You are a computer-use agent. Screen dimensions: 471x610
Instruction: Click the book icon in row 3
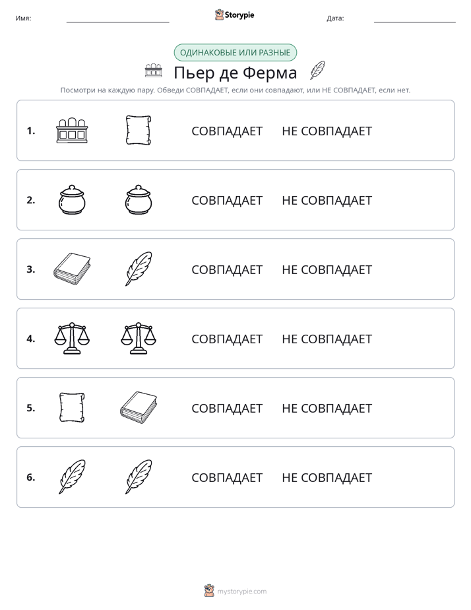point(72,269)
